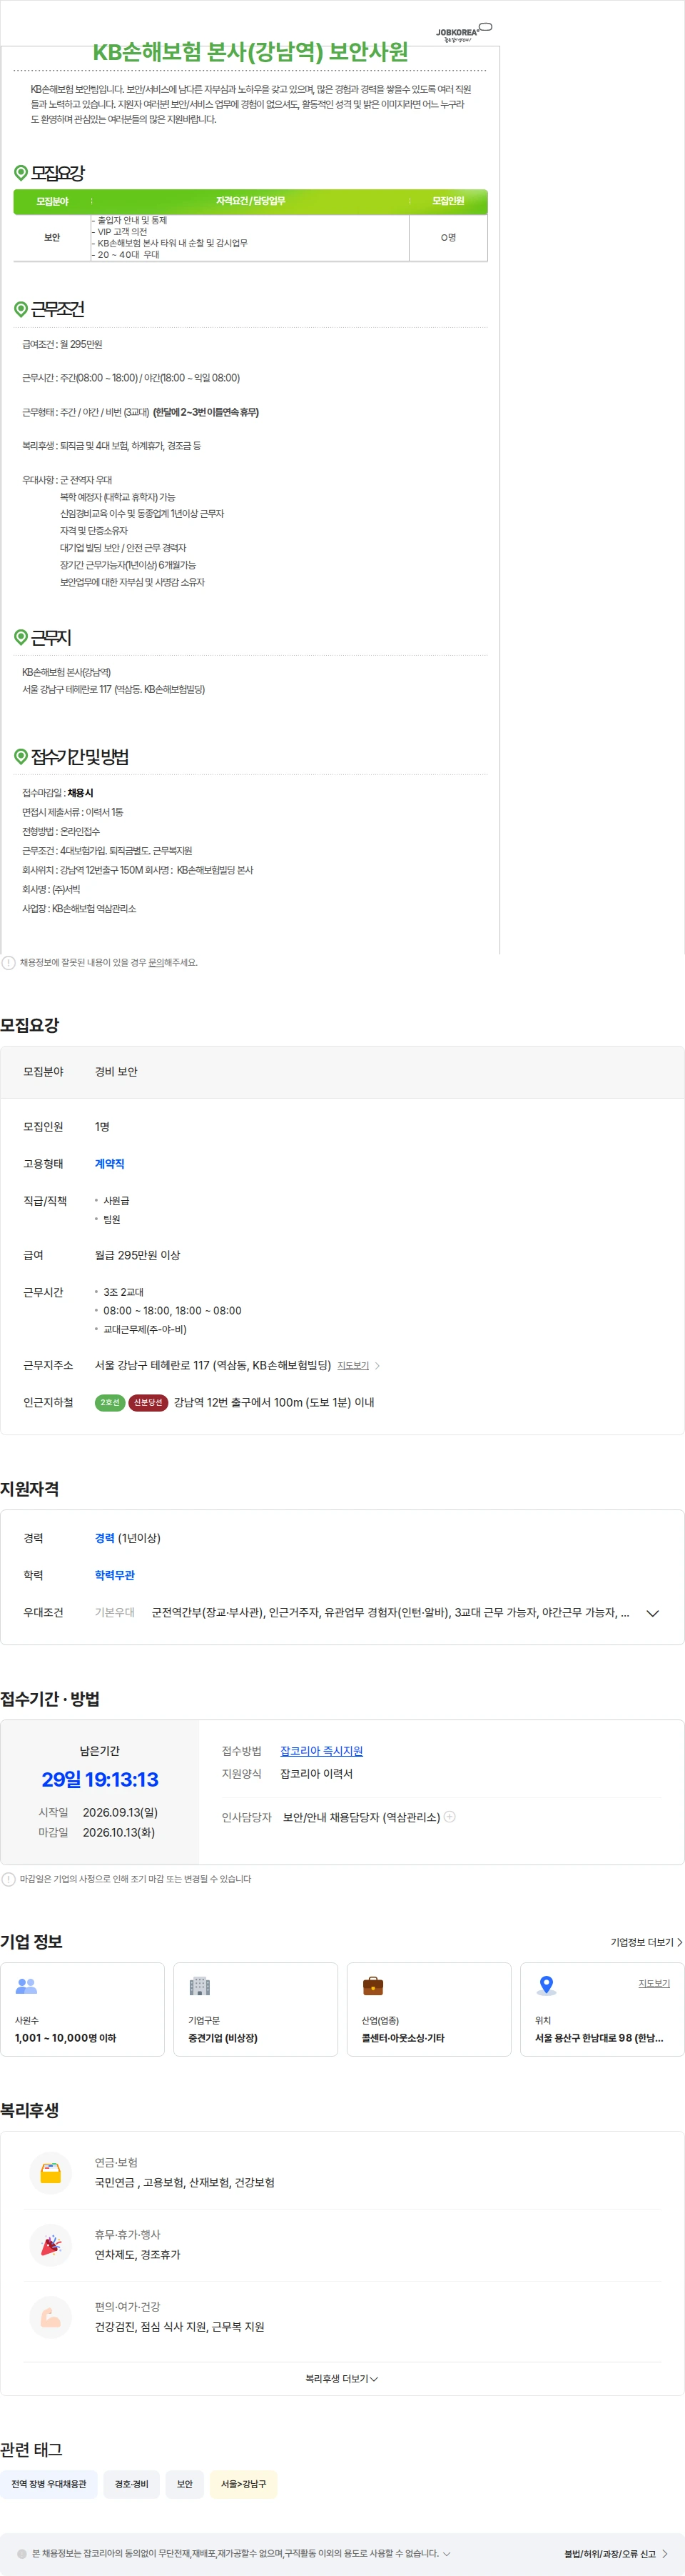Open the 문의 link in the notice
The height and width of the screenshot is (2576, 685).
point(156,962)
